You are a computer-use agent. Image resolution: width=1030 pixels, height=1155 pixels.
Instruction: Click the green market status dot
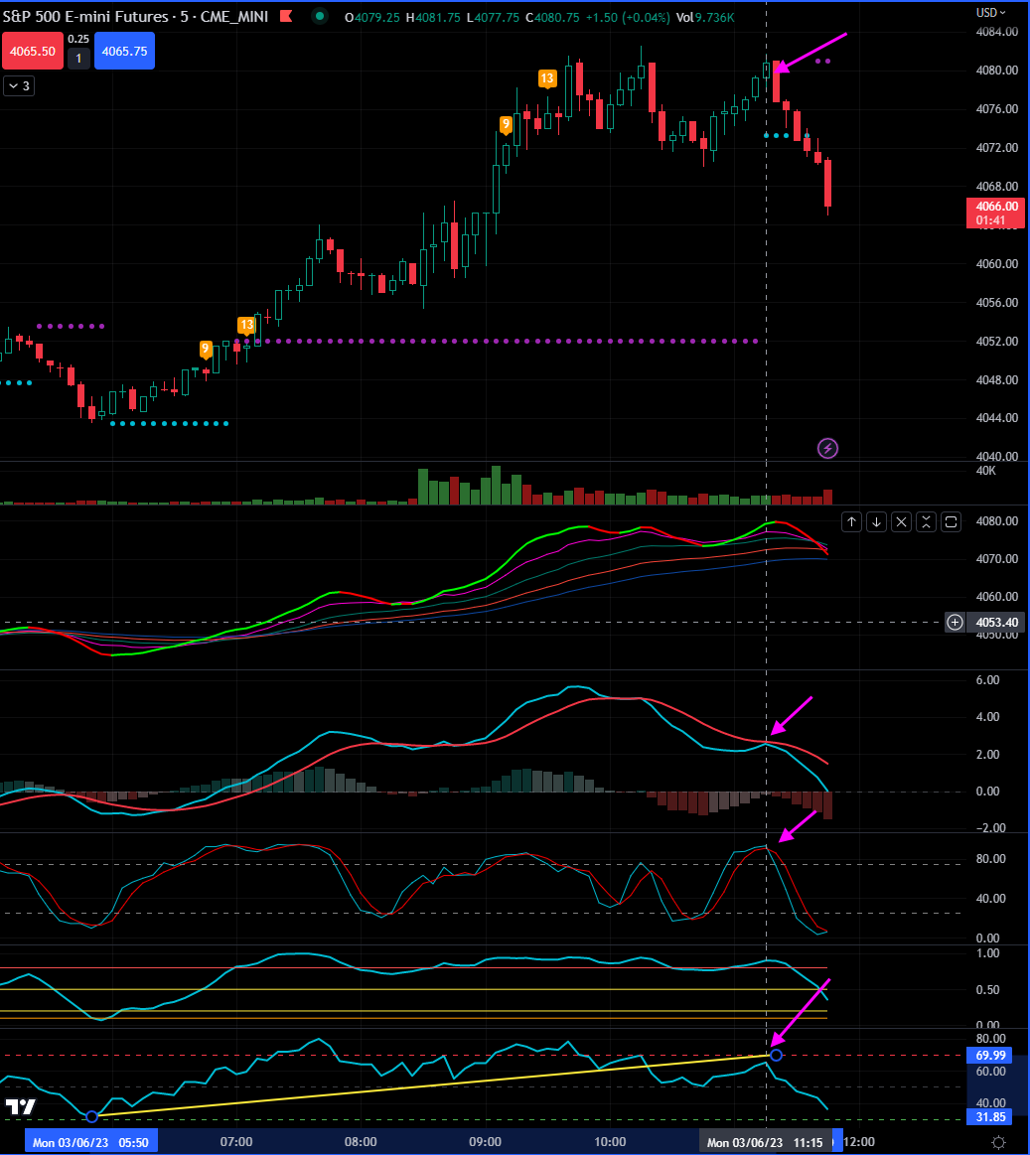[319, 16]
